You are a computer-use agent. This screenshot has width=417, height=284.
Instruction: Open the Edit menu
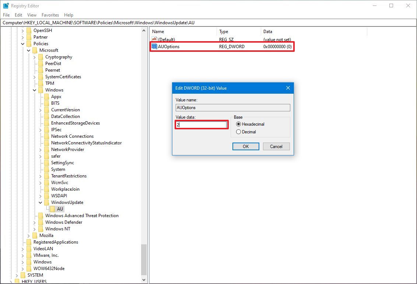(x=18, y=15)
